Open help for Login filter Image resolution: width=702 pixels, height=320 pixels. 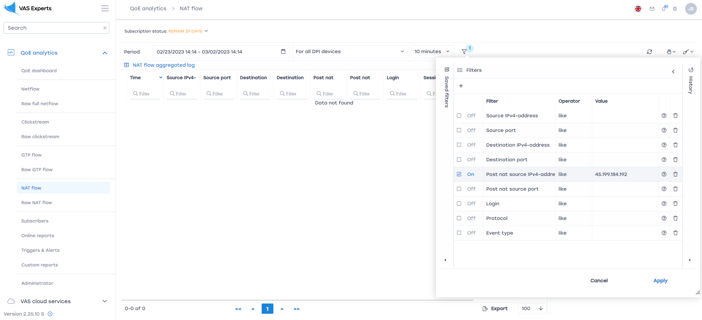(x=664, y=203)
